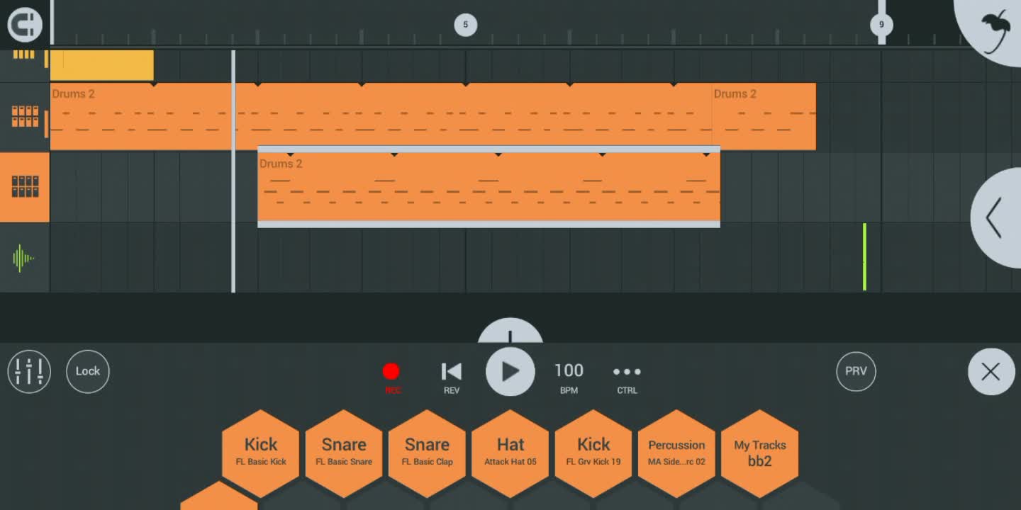Jump to bar 5 marker on timeline
The width and height of the screenshot is (1021, 510).
(465, 25)
